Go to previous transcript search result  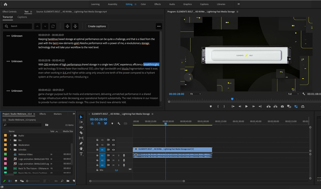tap(37, 26)
